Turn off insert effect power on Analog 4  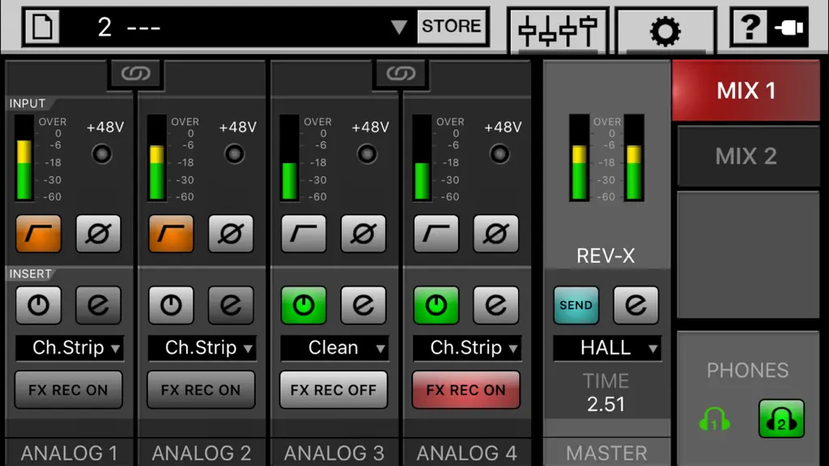[436, 305]
